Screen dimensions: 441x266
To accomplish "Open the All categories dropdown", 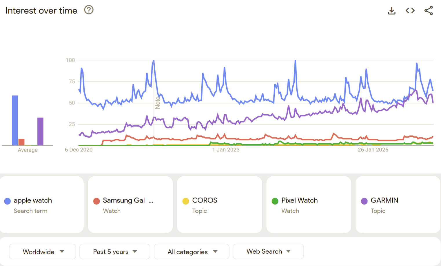I will [x=191, y=251].
